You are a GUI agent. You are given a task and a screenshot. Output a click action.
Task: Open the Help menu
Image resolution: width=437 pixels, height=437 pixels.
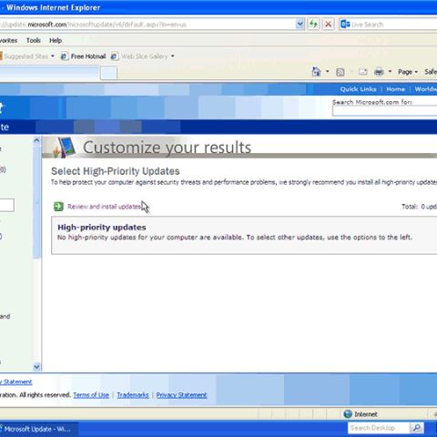56,40
